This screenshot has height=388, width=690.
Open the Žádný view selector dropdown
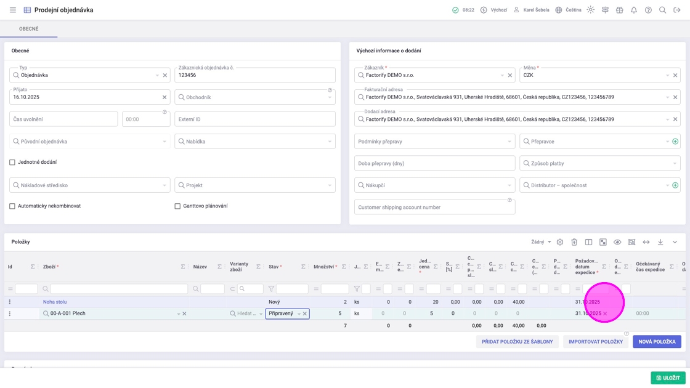click(x=541, y=242)
